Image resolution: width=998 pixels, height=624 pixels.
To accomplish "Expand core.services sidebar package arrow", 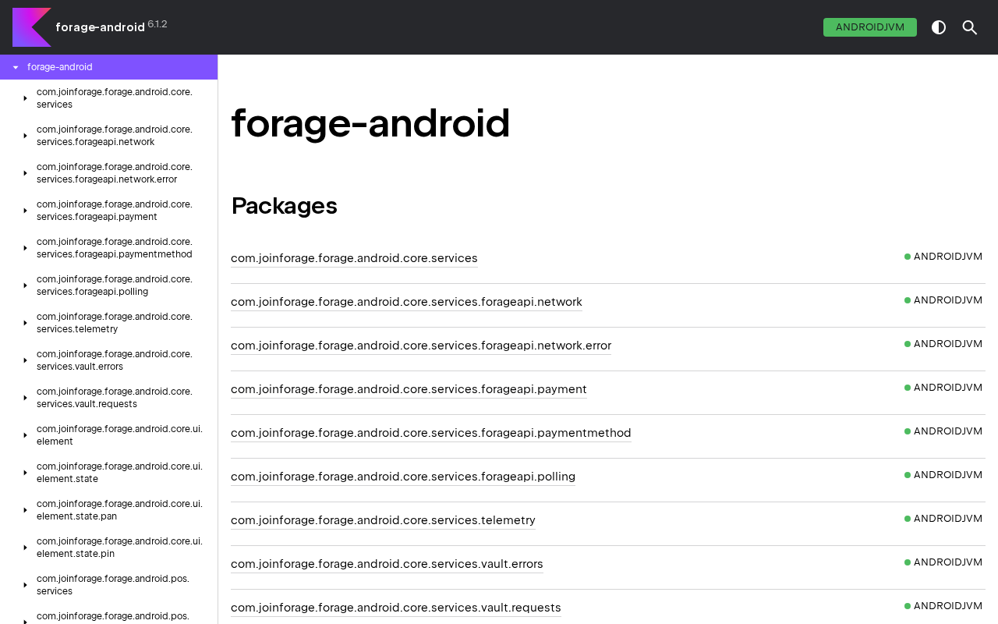I will (x=25, y=98).
